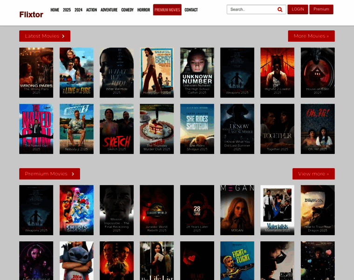354x280 pixels.
Task: Open Weapons 2025 poster in Premium Movies
Action: 36,210
